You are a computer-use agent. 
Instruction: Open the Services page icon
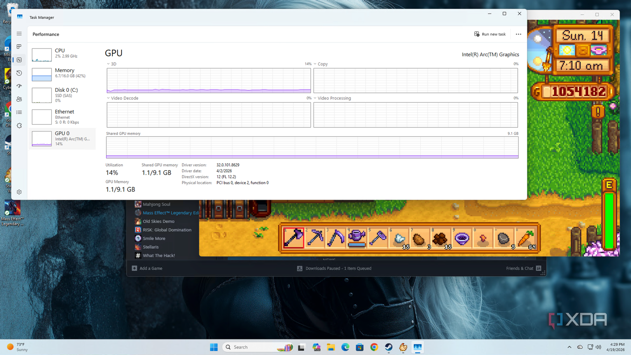pyautogui.click(x=19, y=125)
